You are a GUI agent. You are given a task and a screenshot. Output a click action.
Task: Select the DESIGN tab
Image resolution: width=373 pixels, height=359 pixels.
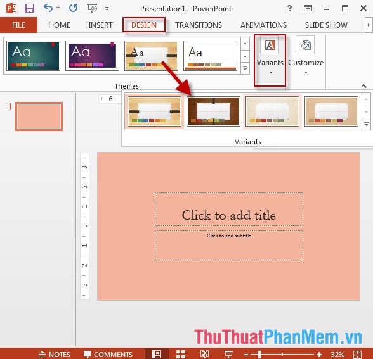pos(144,25)
